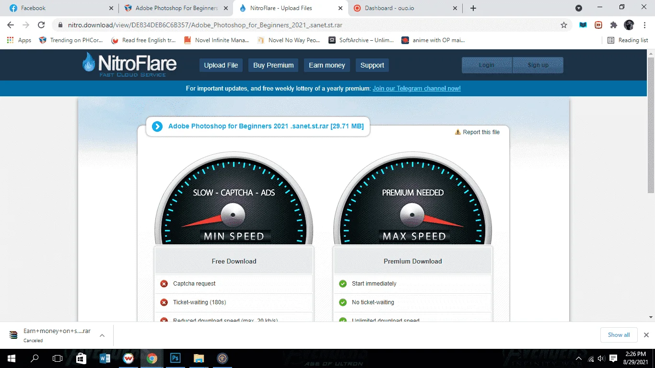Click the red fast-forward extension icon
655x368 pixels.
point(598,25)
